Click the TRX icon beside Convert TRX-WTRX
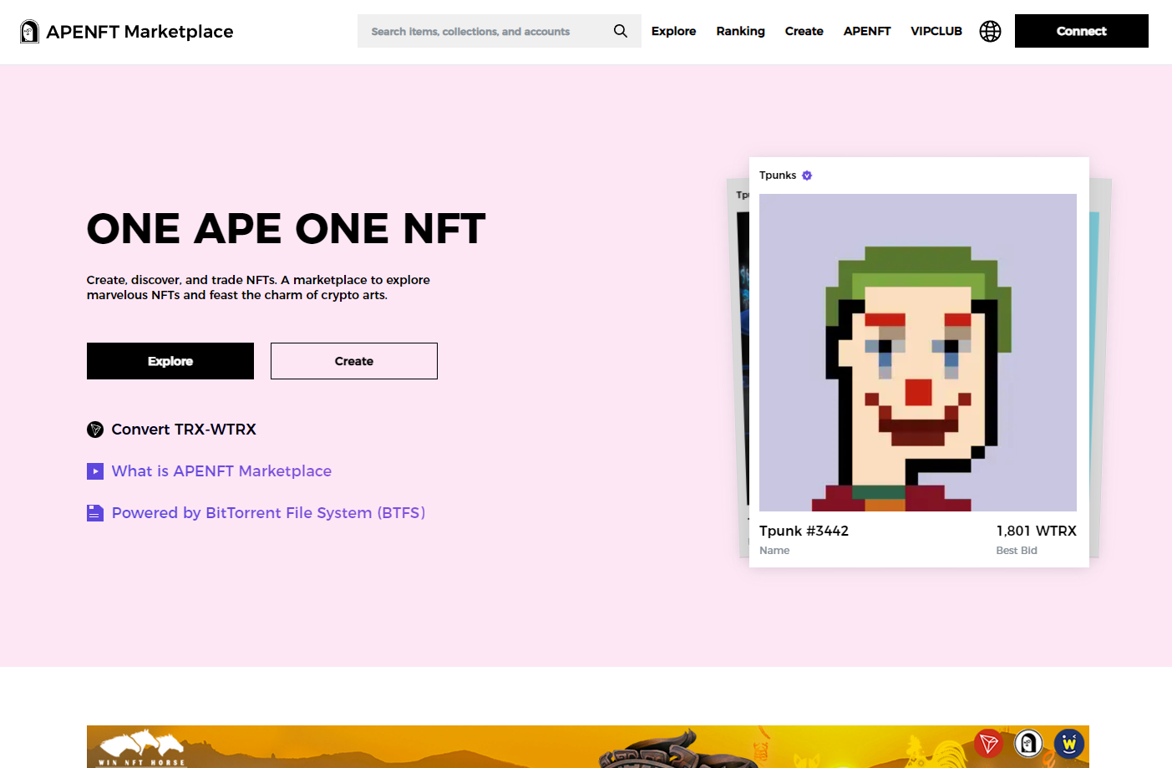 click(95, 430)
